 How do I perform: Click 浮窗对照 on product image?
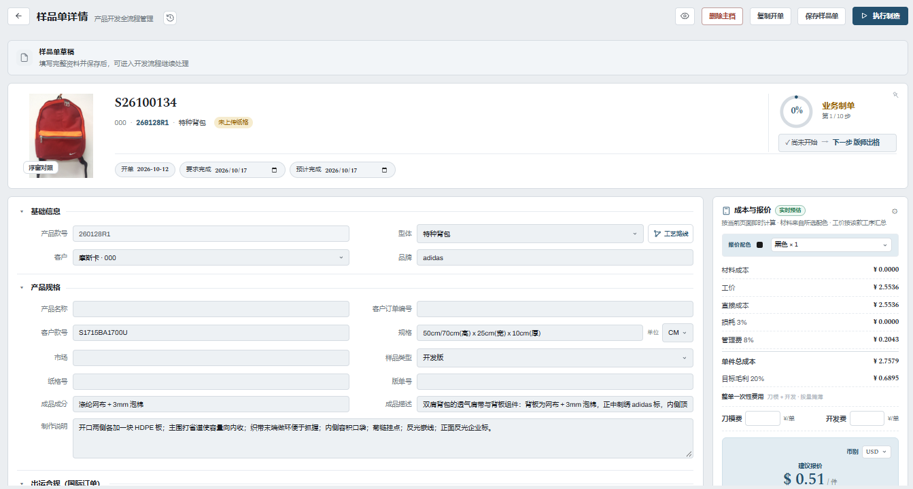(x=41, y=168)
